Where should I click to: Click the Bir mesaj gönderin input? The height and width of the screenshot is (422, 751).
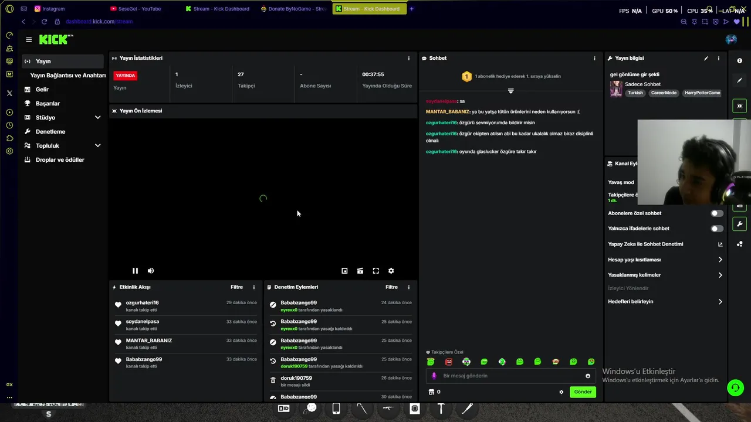[510, 376]
